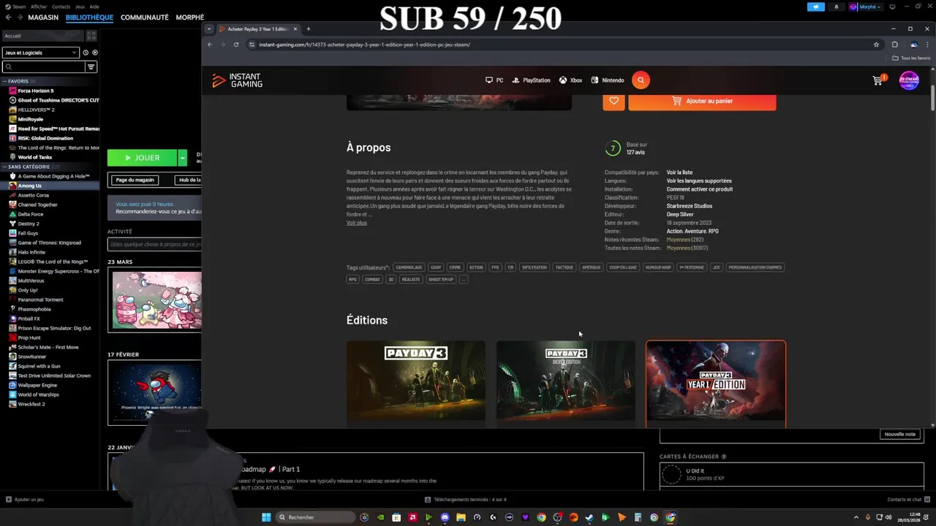Screen dimensions: 936x526
Task: Open File Explorer from the taskbar
Action: 461,517
